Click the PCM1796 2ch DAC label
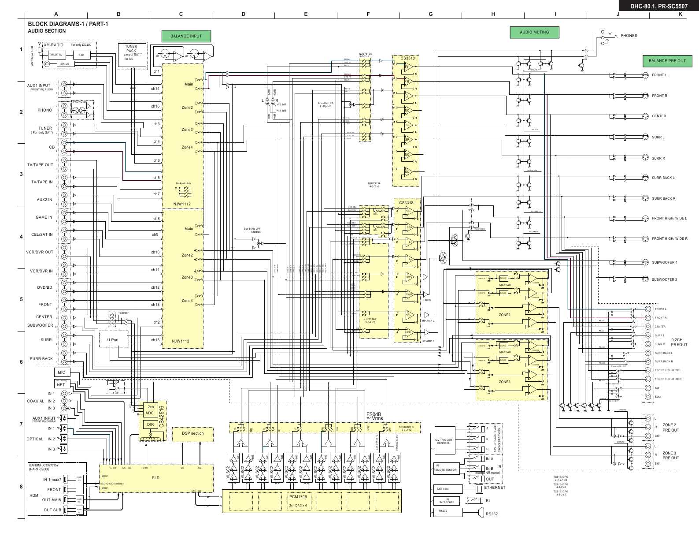The width and height of the screenshot is (699, 540). (298, 501)
